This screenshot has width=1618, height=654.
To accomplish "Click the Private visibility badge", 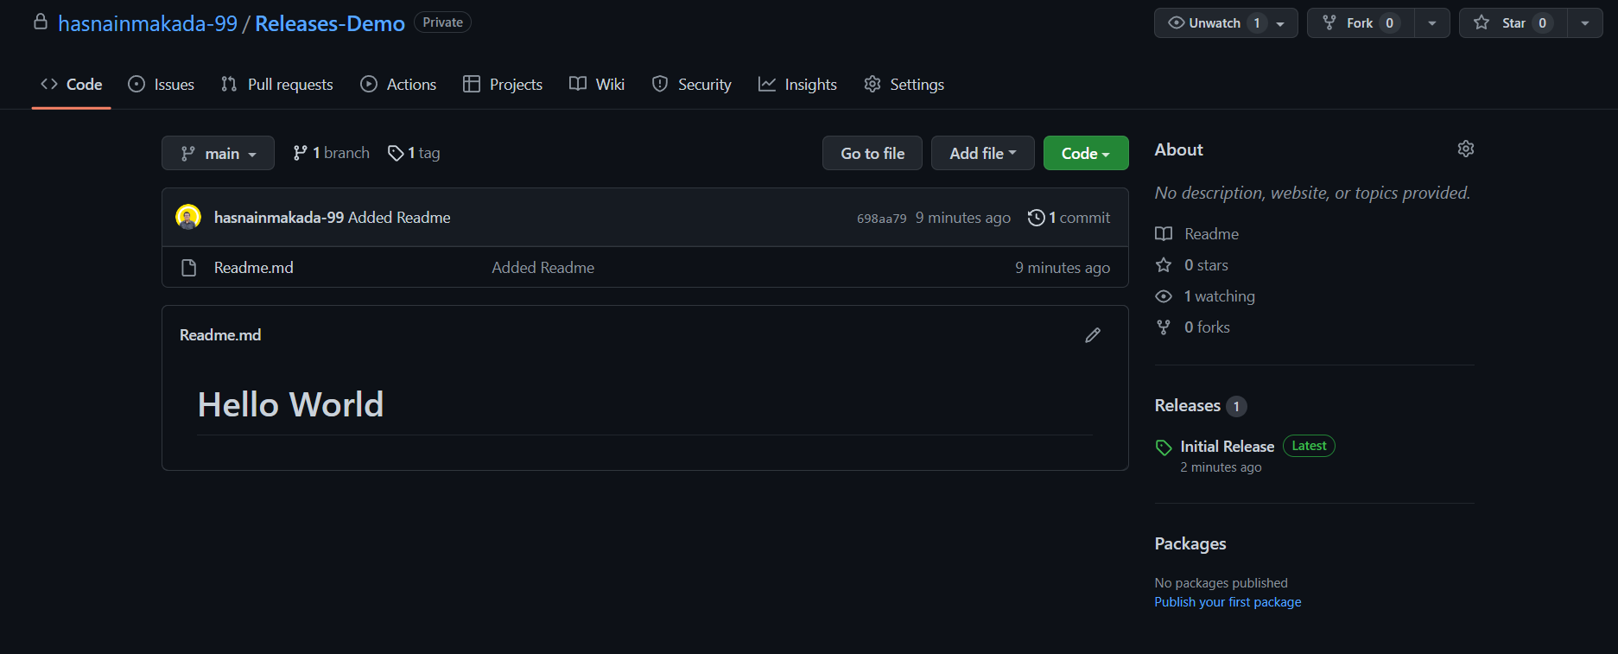I will click(442, 22).
